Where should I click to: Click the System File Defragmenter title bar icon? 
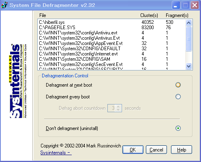(x=4, y=5)
